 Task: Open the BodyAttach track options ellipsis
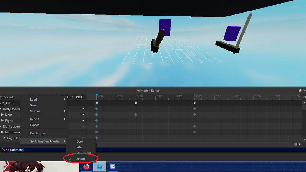pyautogui.click(x=82, y=109)
